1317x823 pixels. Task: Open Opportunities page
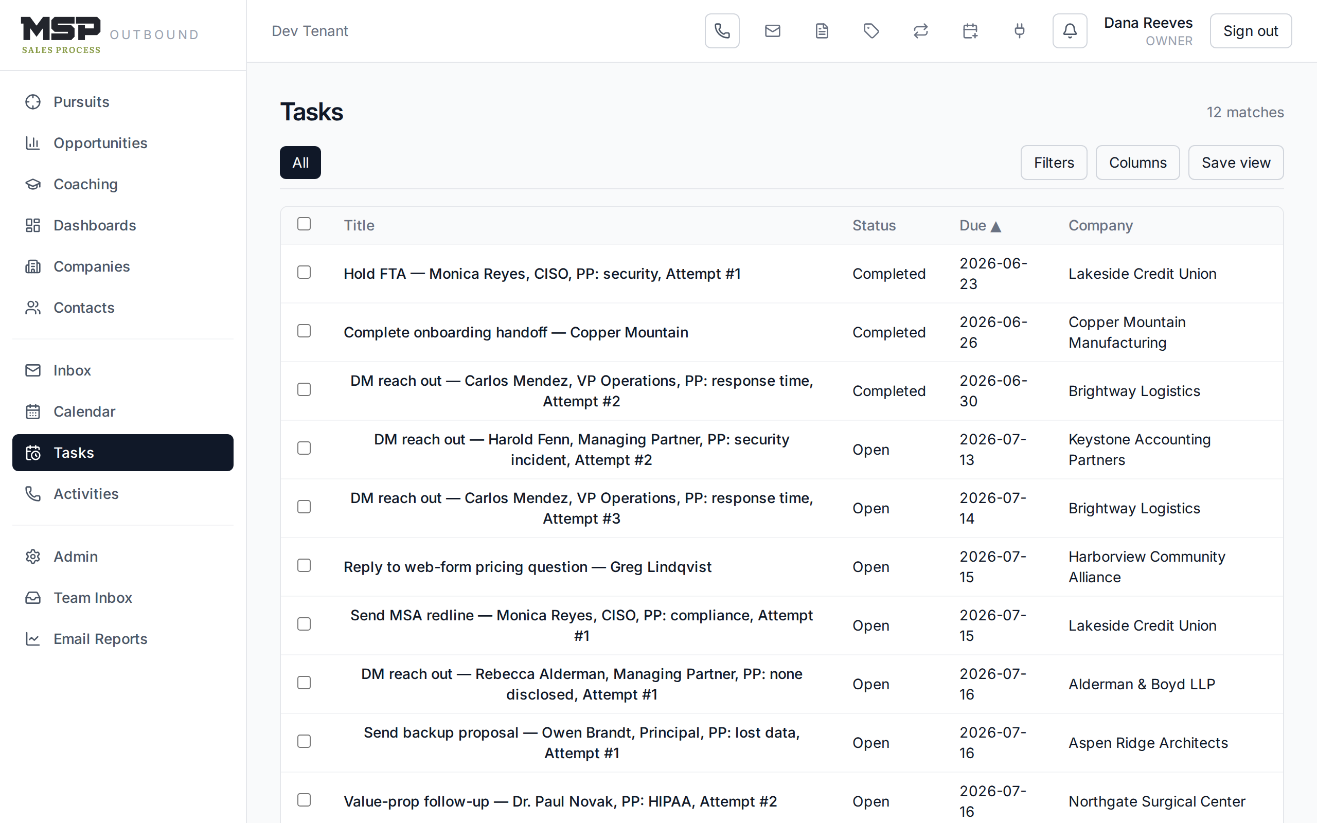click(x=123, y=143)
